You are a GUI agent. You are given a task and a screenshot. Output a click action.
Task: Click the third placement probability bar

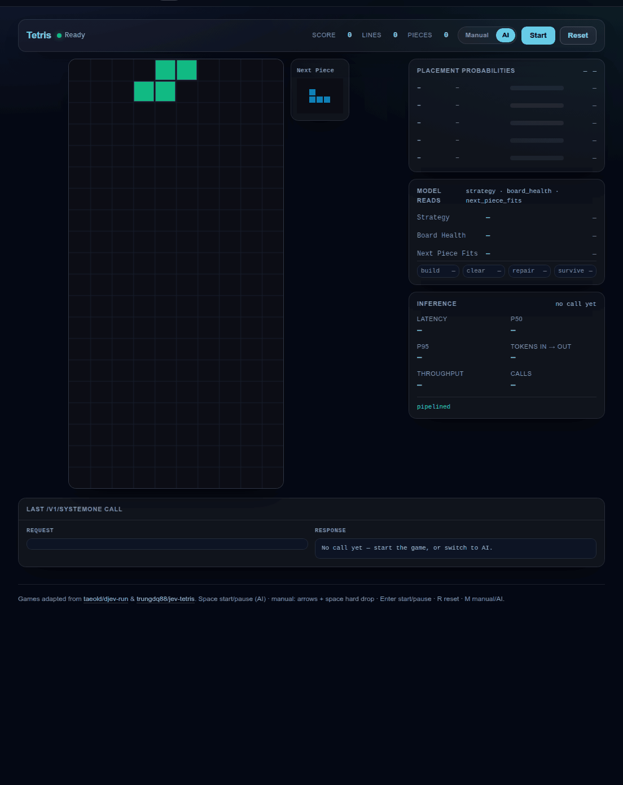(x=537, y=123)
